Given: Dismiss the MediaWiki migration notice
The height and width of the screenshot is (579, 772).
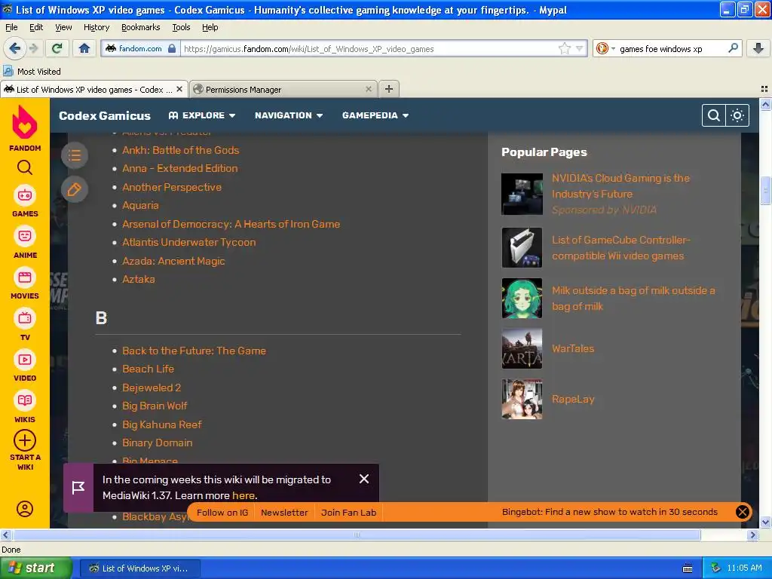Looking at the screenshot, I should (x=364, y=479).
